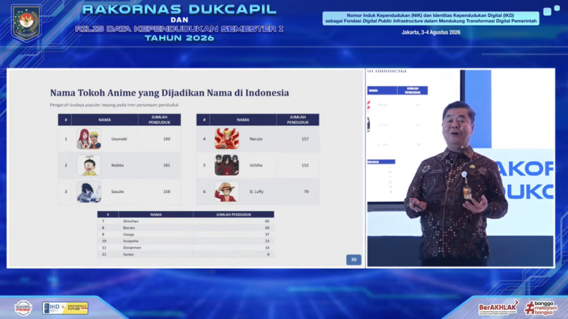568x319 pixels.
Task: Click the Jakarta, 3-4 Agustus 2026 date text
Action: (x=430, y=32)
